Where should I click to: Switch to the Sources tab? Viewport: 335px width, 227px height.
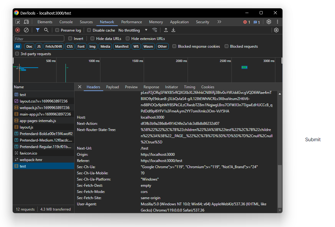pos(86,22)
